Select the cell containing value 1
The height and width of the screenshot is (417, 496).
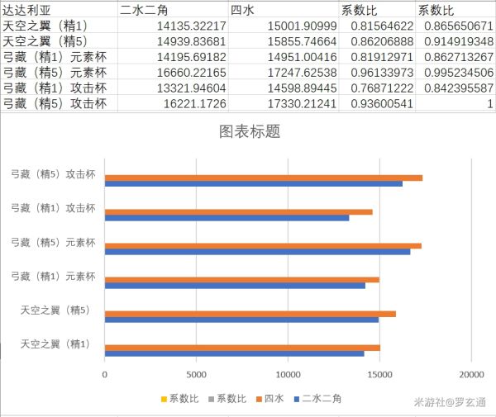(x=455, y=103)
